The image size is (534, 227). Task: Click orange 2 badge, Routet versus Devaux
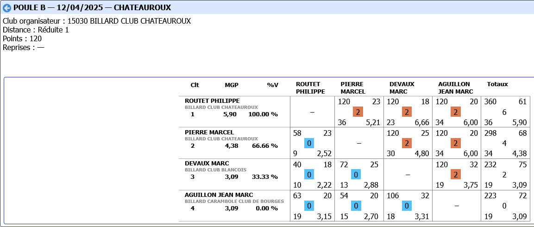pyautogui.click(x=407, y=112)
